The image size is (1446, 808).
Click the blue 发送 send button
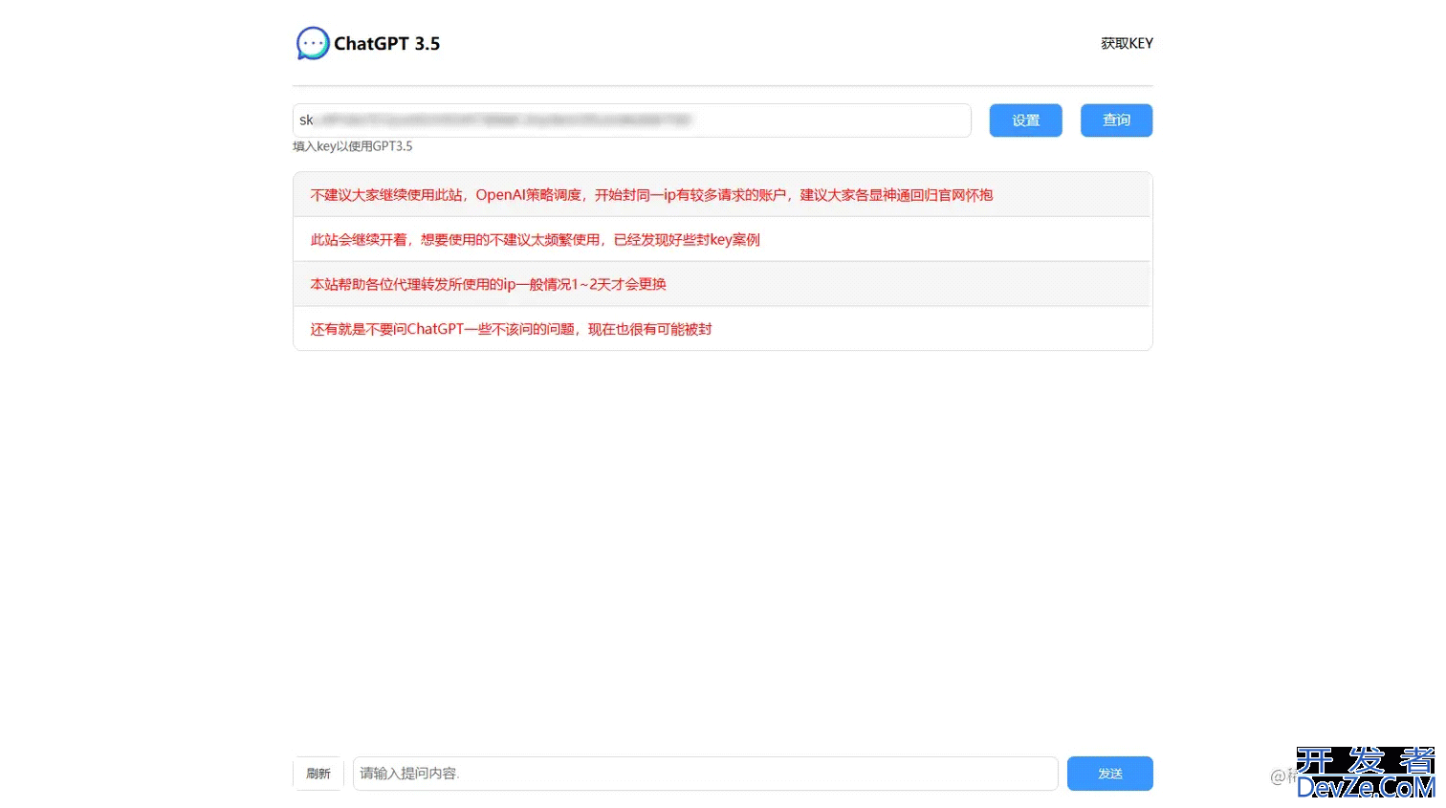click(x=1110, y=774)
